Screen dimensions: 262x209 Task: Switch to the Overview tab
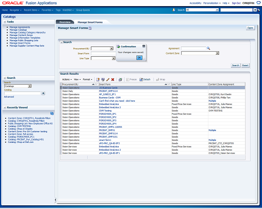[65, 22]
